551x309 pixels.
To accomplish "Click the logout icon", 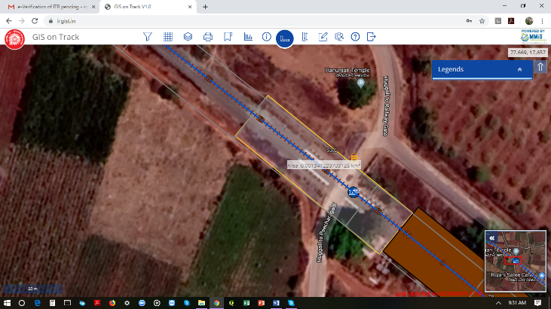I will click(372, 37).
